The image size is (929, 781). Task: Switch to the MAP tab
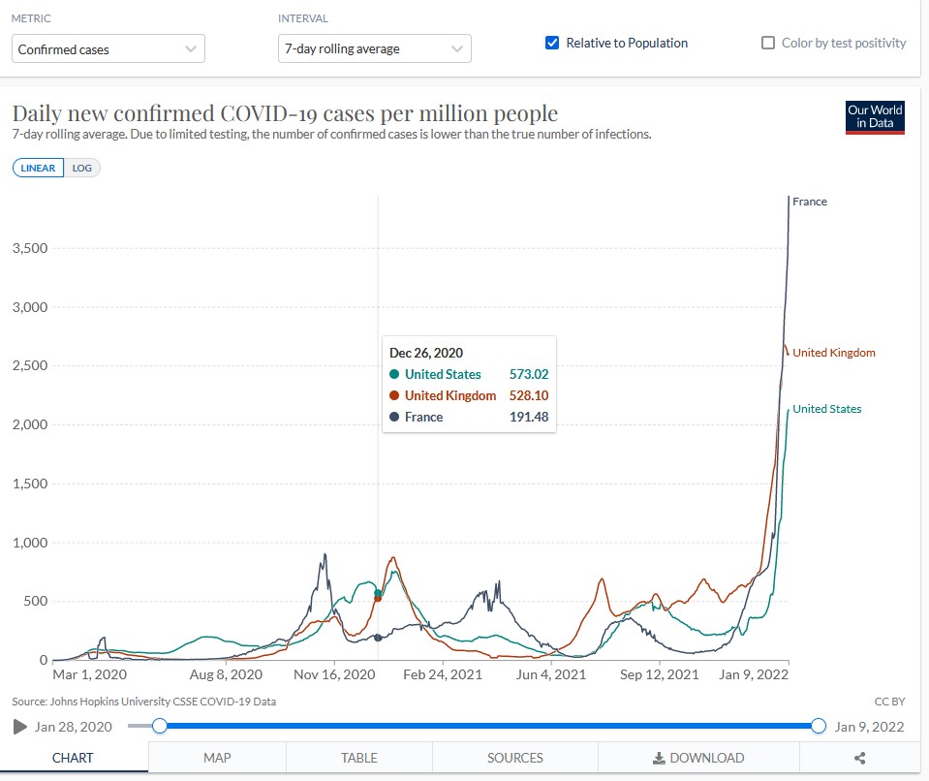click(x=217, y=758)
